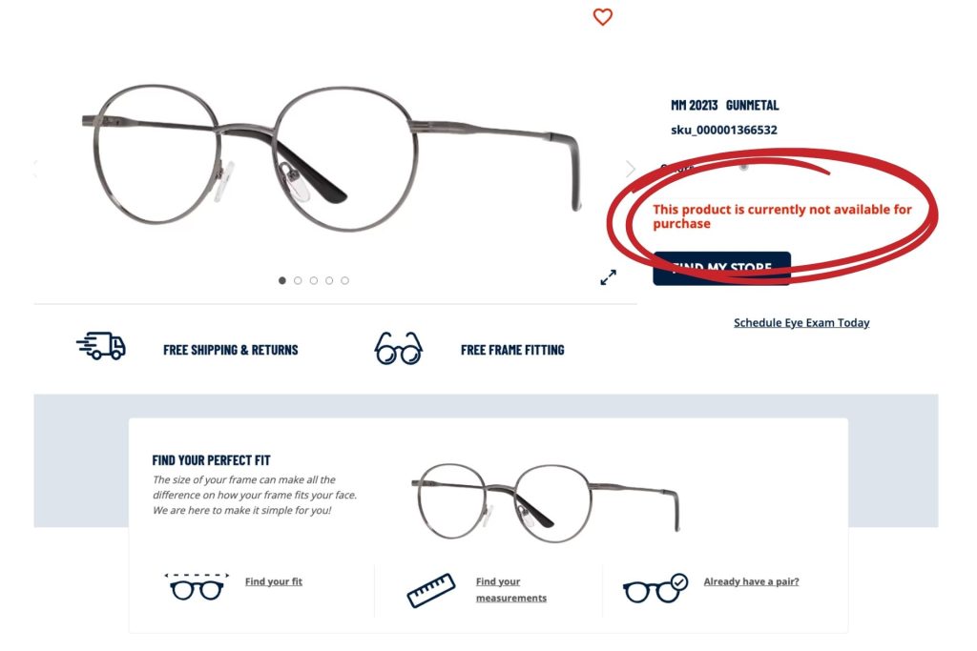Screen dimensions: 977x651
Task: Open the Already have a pair link
Action: click(x=751, y=581)
